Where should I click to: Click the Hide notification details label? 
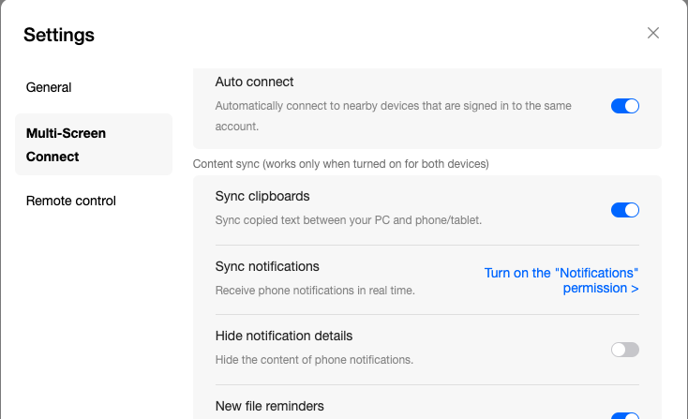click(x=284, y=336)
